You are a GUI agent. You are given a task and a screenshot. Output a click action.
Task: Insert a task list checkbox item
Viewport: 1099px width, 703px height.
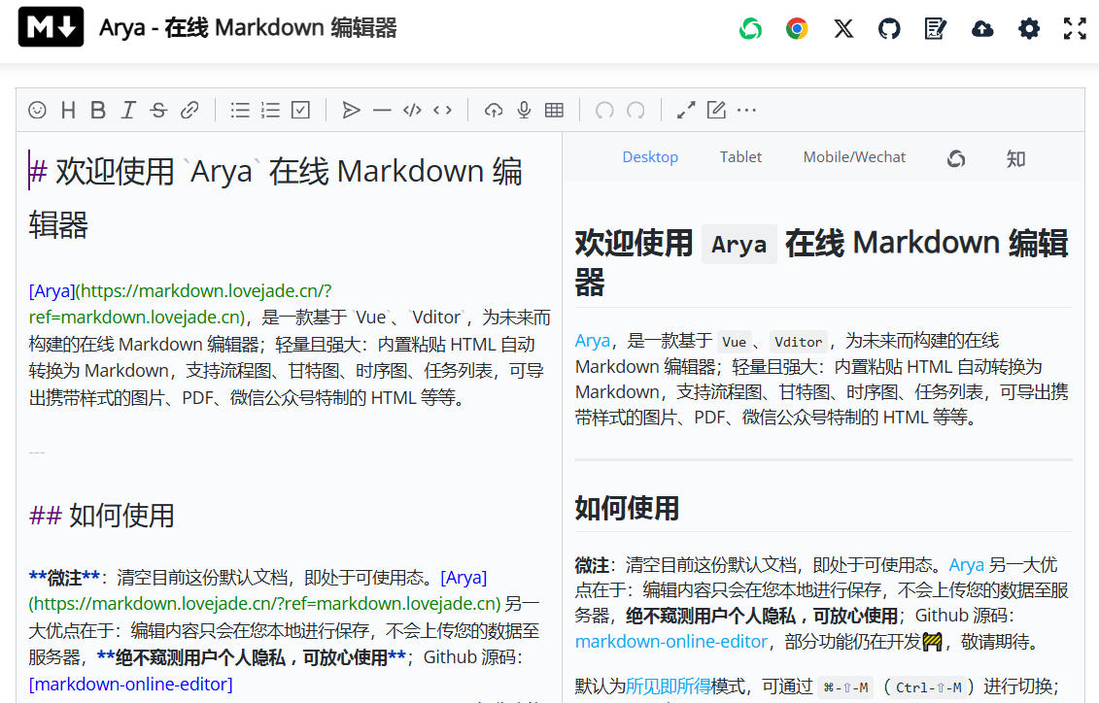pyautogui.click(x=300, y=111)
